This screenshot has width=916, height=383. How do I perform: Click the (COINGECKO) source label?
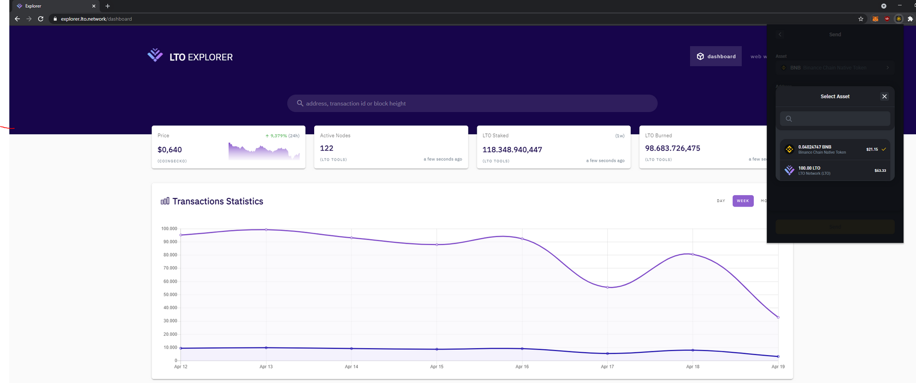[172, 161]
